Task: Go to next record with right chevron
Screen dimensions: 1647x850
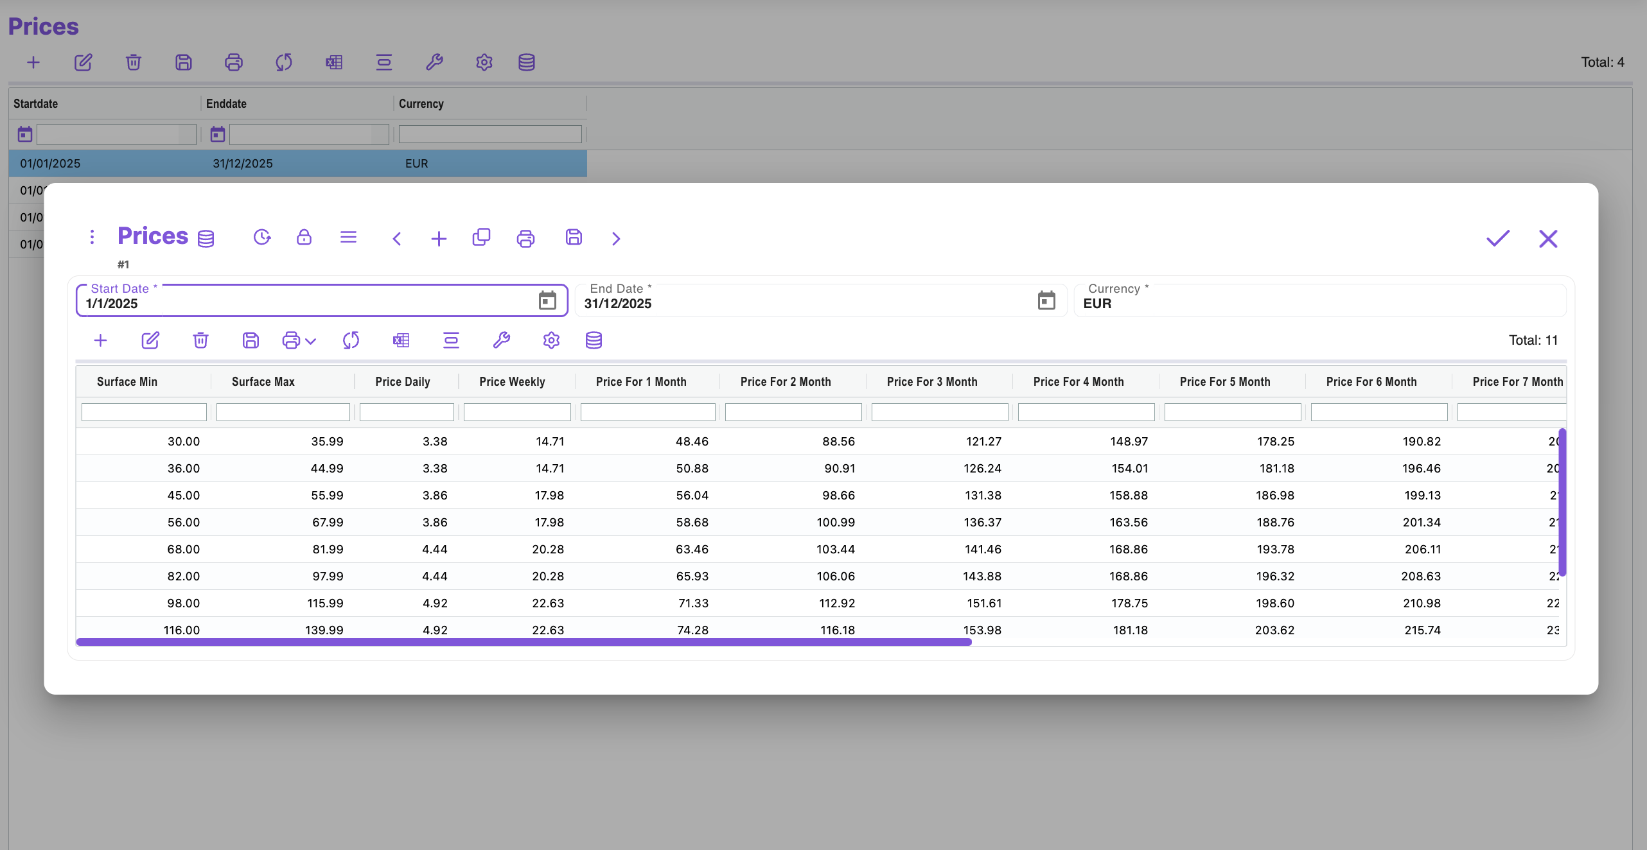Action: click(616, 239)
